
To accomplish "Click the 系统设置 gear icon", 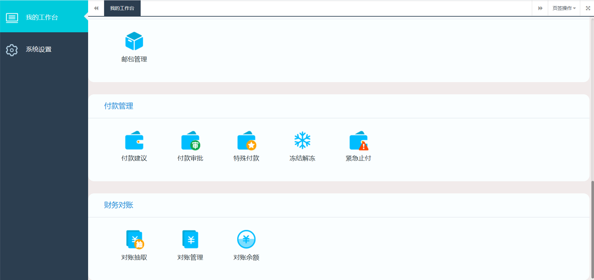I will click(x=12, y=50).
